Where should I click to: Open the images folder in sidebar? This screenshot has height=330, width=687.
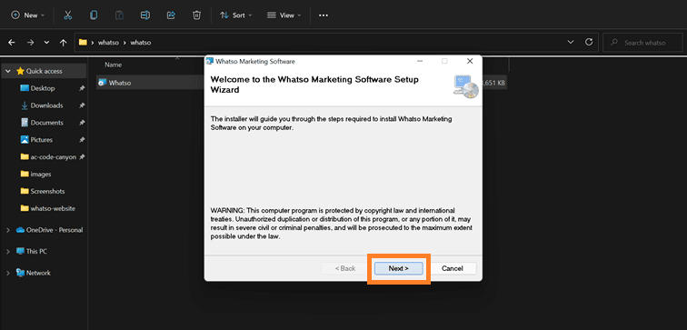(x=41, y=174)
